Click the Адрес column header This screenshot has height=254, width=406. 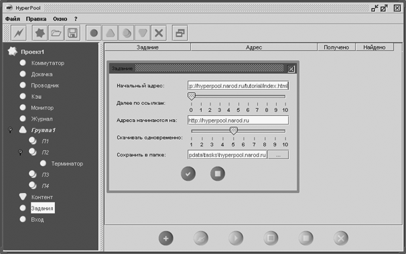254,47
